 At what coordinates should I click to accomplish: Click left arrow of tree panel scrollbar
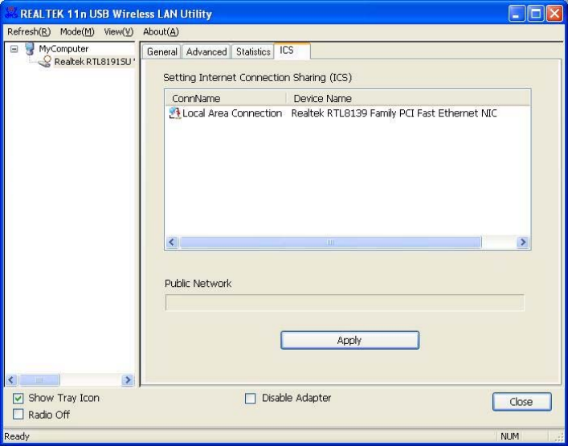point(11,379)
